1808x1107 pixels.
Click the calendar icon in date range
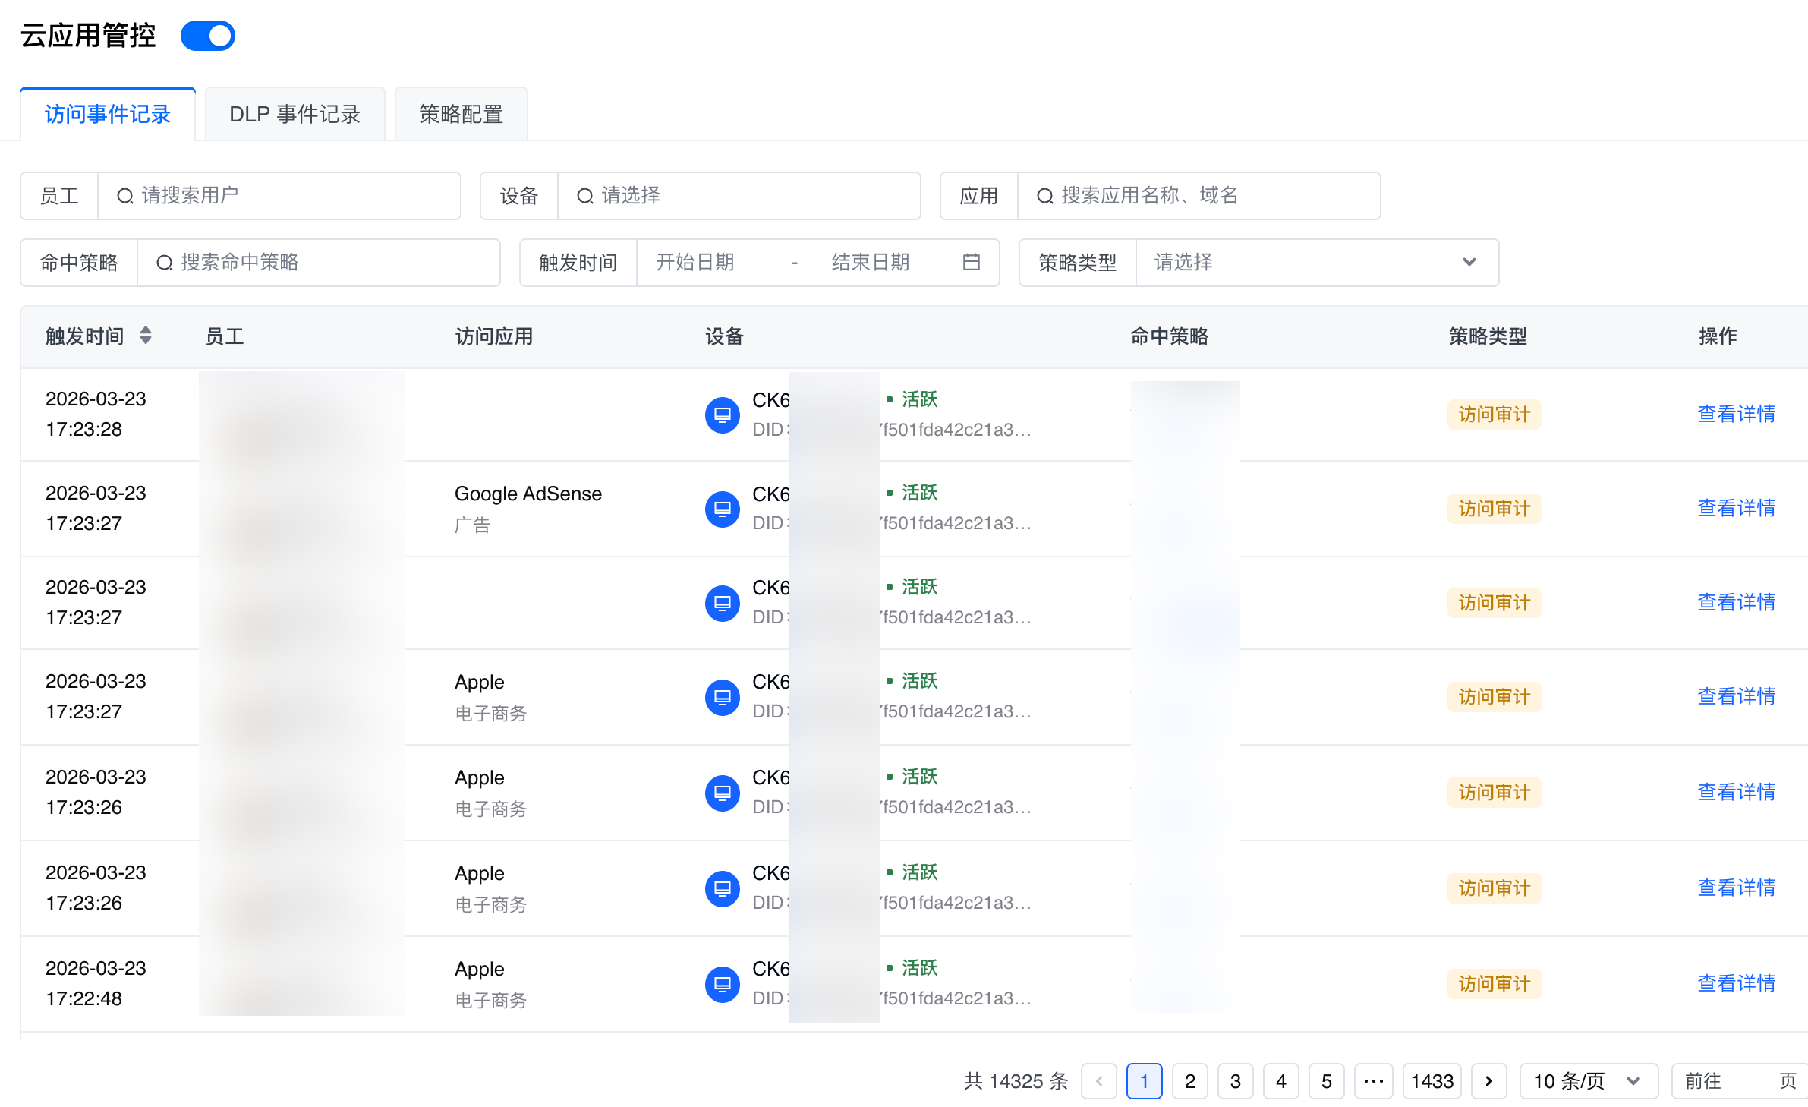pos(971,262)
